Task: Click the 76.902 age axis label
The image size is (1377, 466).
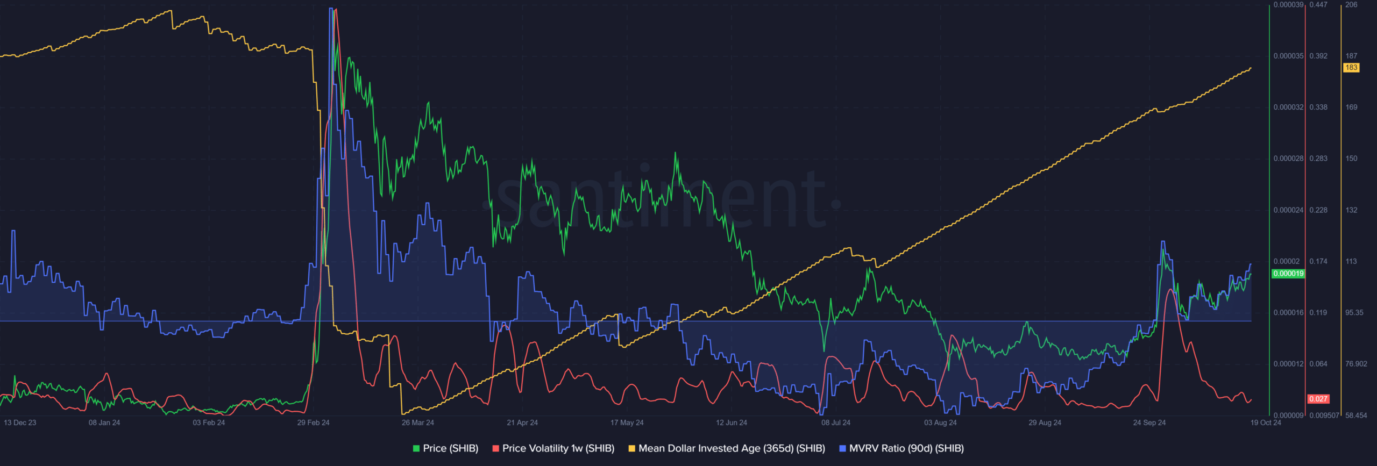Action: point(1355,364)
